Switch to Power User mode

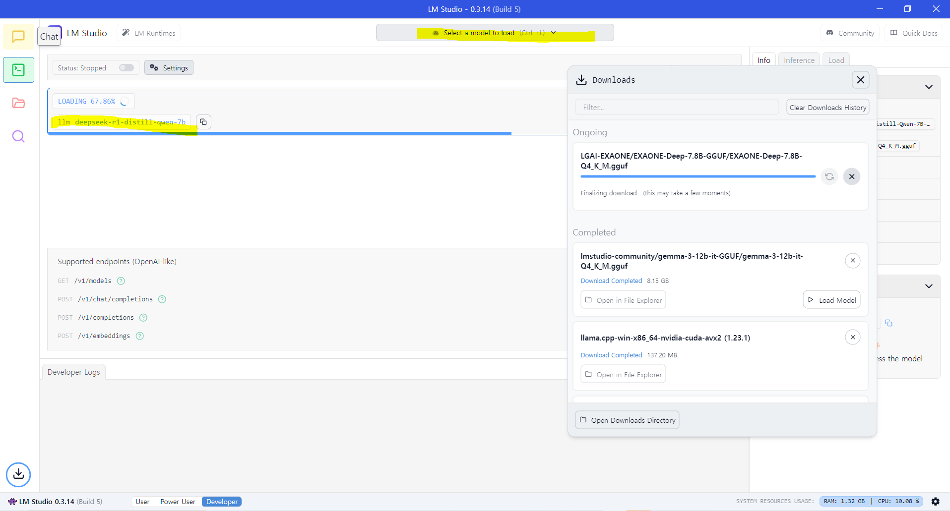(x=178, y=502)
